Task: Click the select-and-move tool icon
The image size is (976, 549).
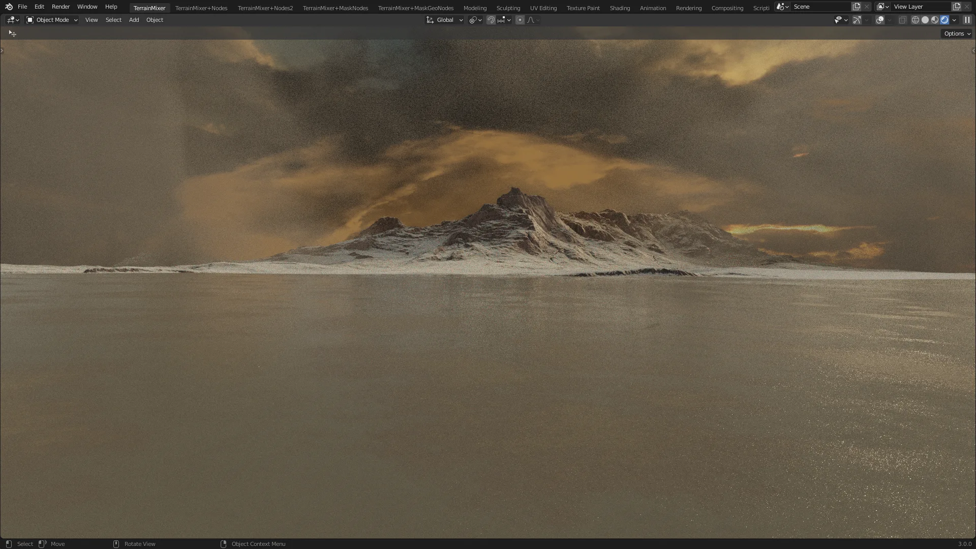Action: 13,34
